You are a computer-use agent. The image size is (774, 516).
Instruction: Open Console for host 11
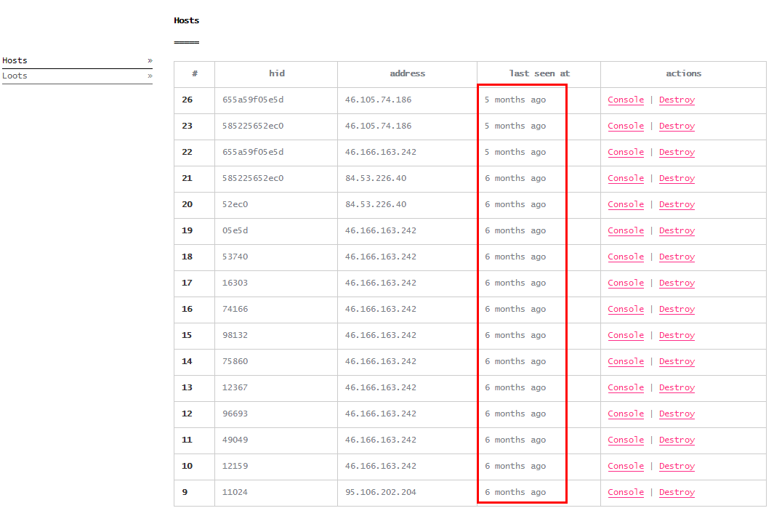[x=626, y=440]
